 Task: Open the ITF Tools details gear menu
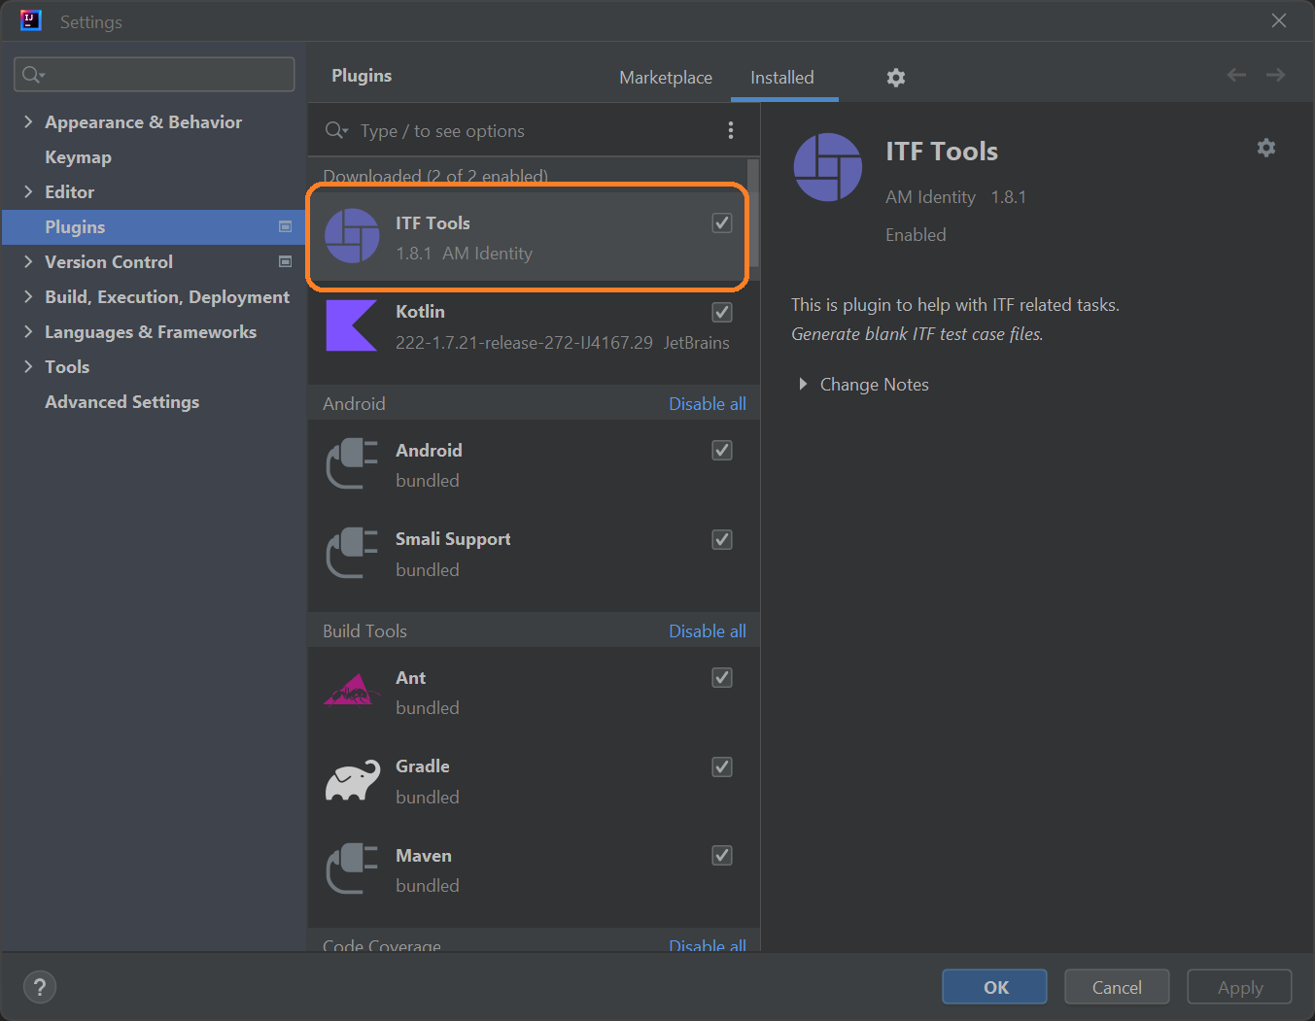point(1265,148)
